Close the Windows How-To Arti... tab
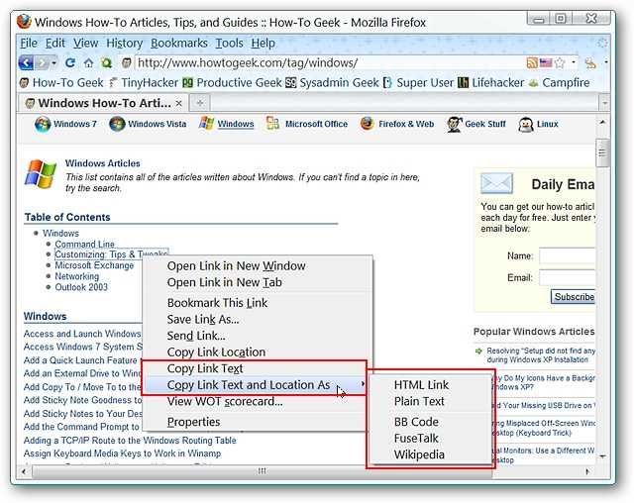 [x=178, y=103]
